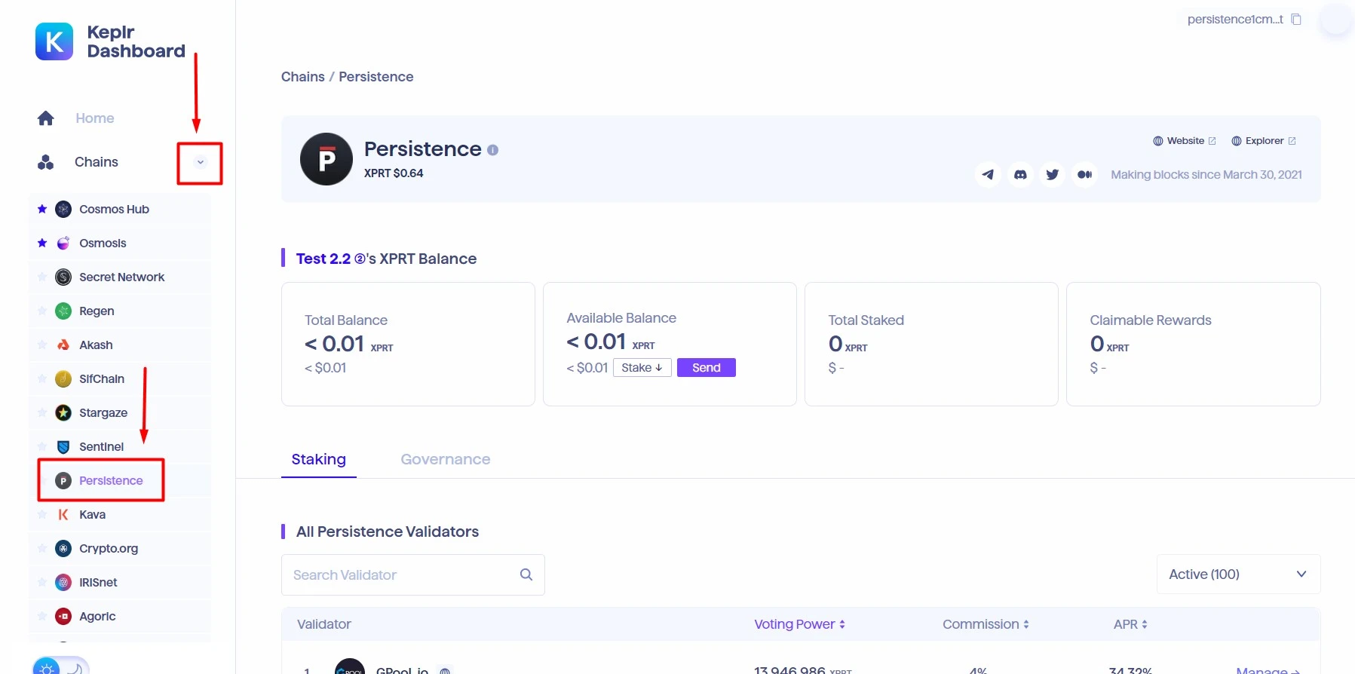1355x674 pixels.
Task: Copy the persistence wallet address
Action: point(1295,20)
